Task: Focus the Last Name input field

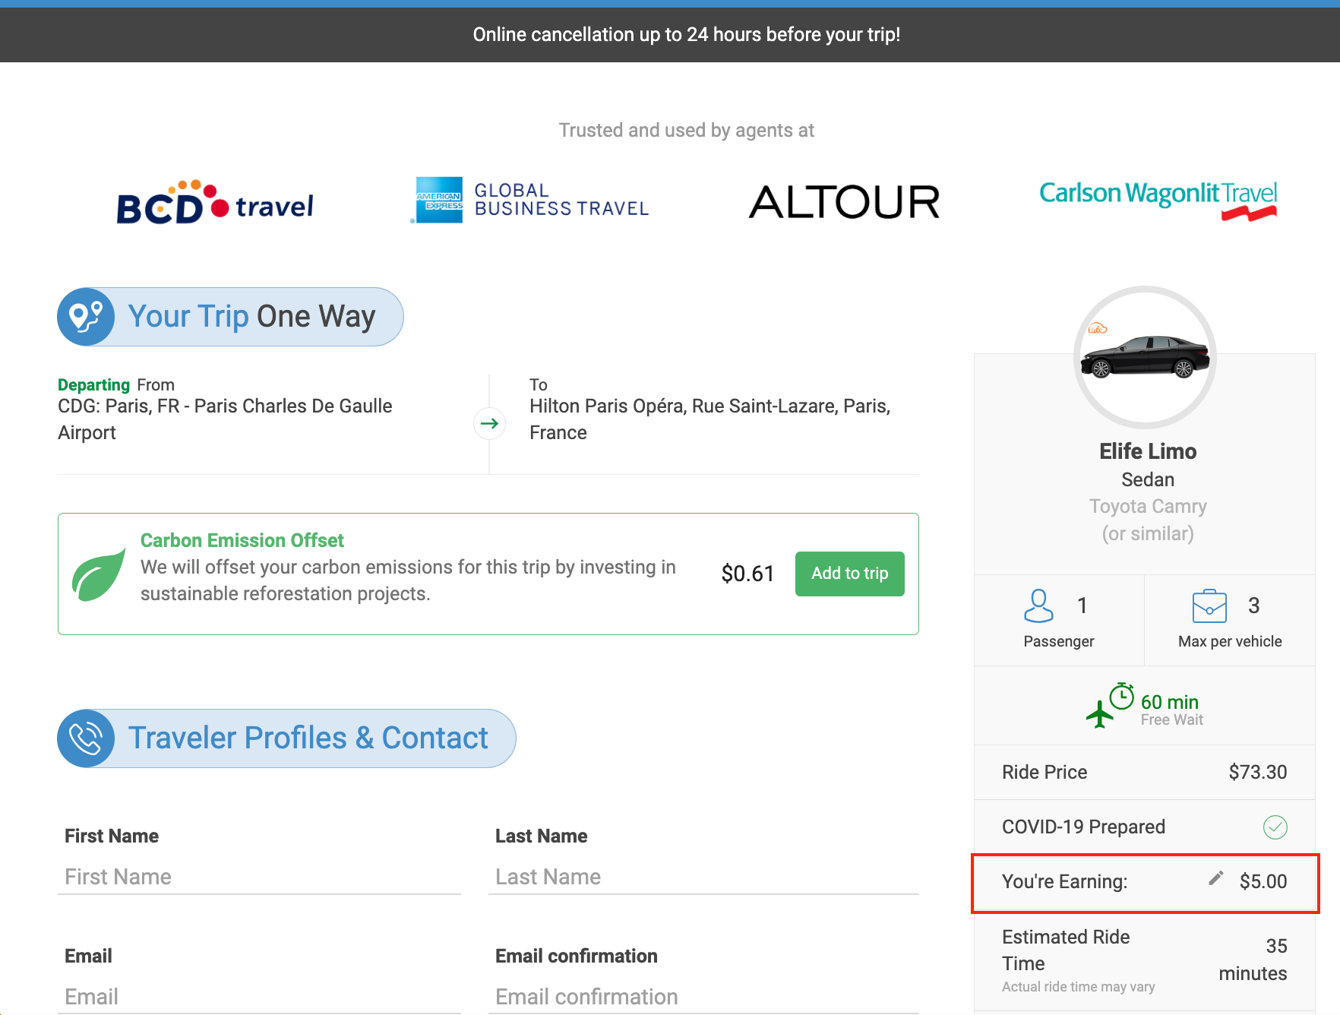Action: pos(703,877)
